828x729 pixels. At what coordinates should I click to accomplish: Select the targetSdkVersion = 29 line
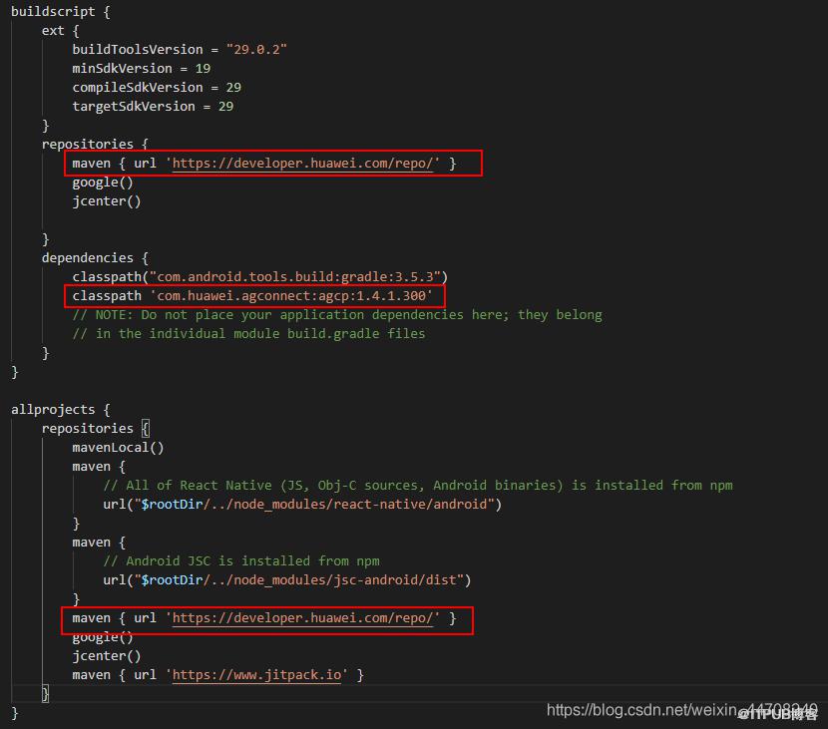[x=153, y=107]
